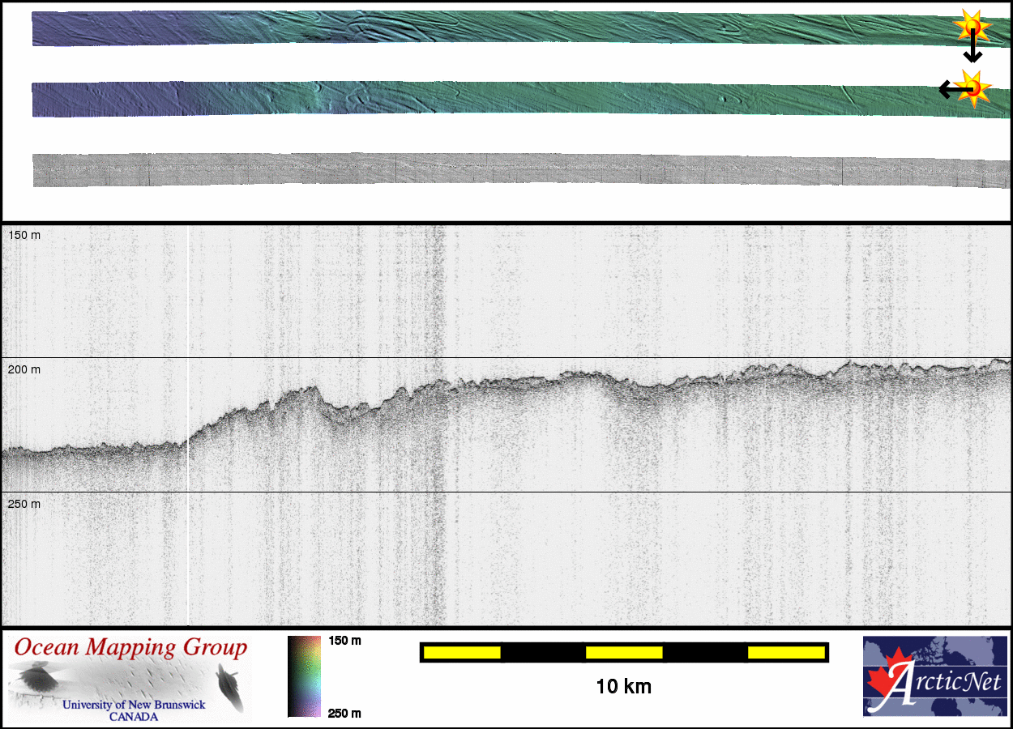Click the 150 m depth label in profile
1013x729 pixels.
[24, 235]
